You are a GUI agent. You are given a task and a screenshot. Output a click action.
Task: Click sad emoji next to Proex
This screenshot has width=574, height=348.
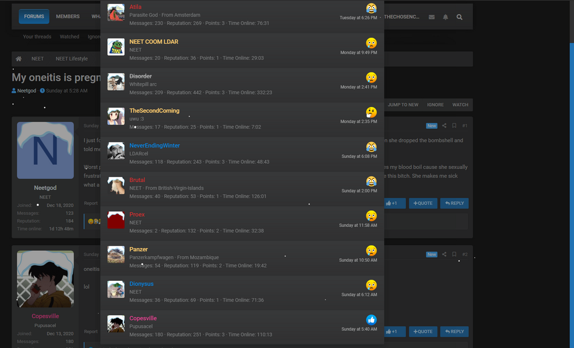point(371,216)
